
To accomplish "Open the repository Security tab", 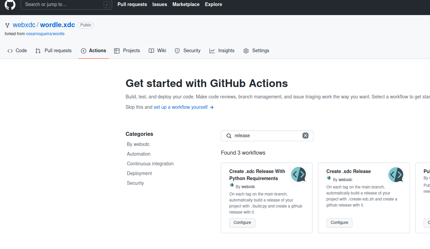I will point(188,51).
